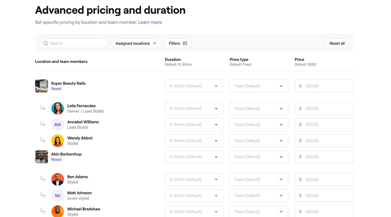Image resolution: width=391 pixels, height=217 pixels.
Task: Open price type dropdown for Akin Barbershop
Action: 259,157
